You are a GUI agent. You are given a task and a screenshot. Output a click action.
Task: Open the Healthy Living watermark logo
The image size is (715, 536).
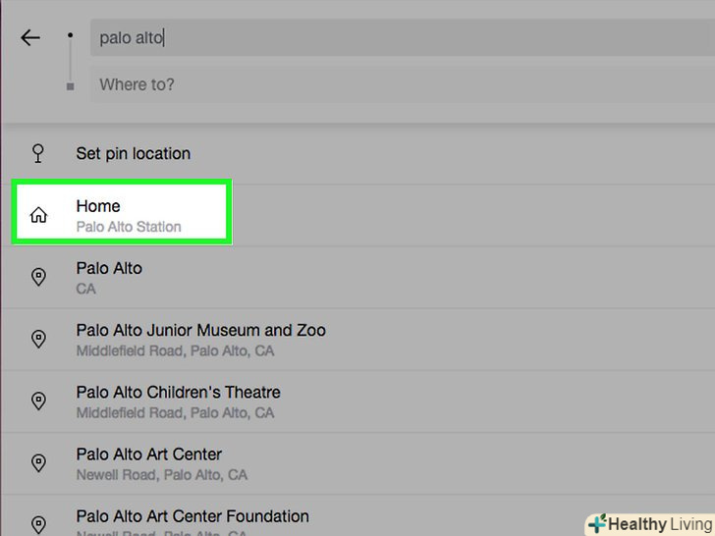(x=649, y=524)
